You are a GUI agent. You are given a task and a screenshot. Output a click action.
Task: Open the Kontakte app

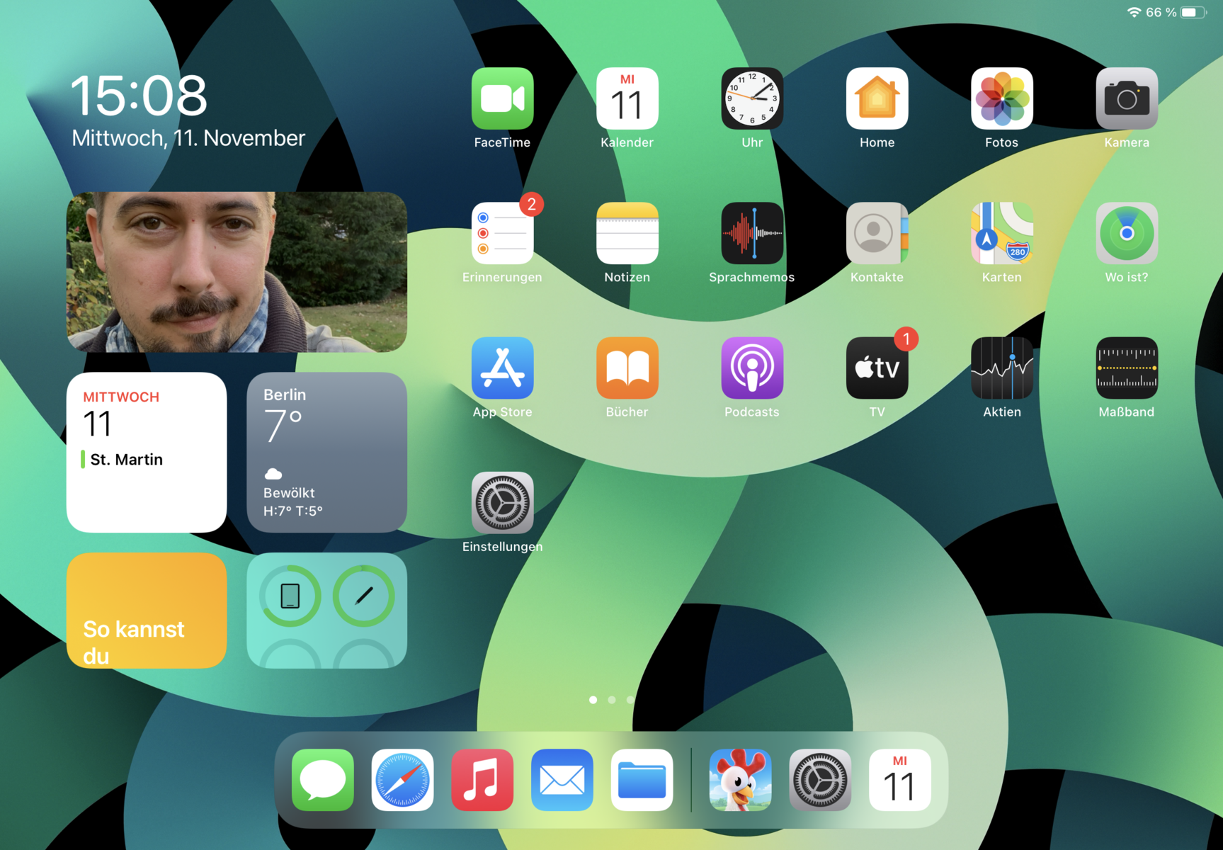pyautogui.click(x=877, y=233)
